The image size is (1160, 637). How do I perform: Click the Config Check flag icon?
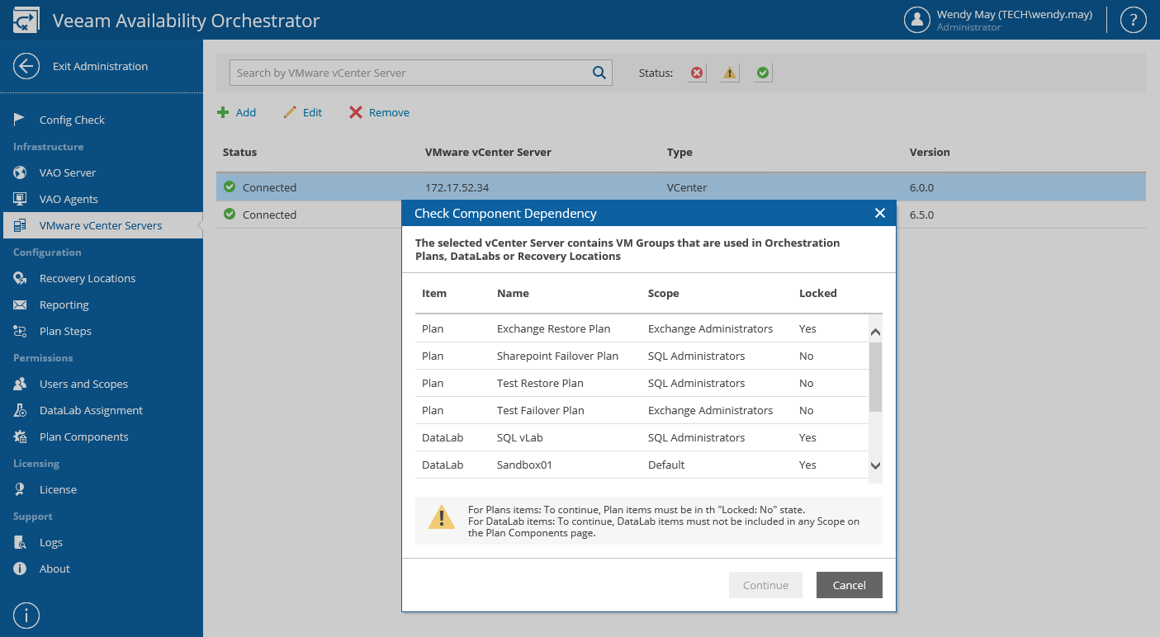pos(20,120)
